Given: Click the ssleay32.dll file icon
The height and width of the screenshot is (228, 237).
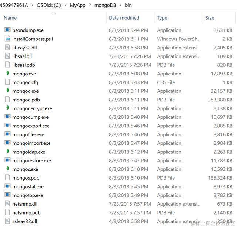Looking at the screenshot, I should 7,221.
